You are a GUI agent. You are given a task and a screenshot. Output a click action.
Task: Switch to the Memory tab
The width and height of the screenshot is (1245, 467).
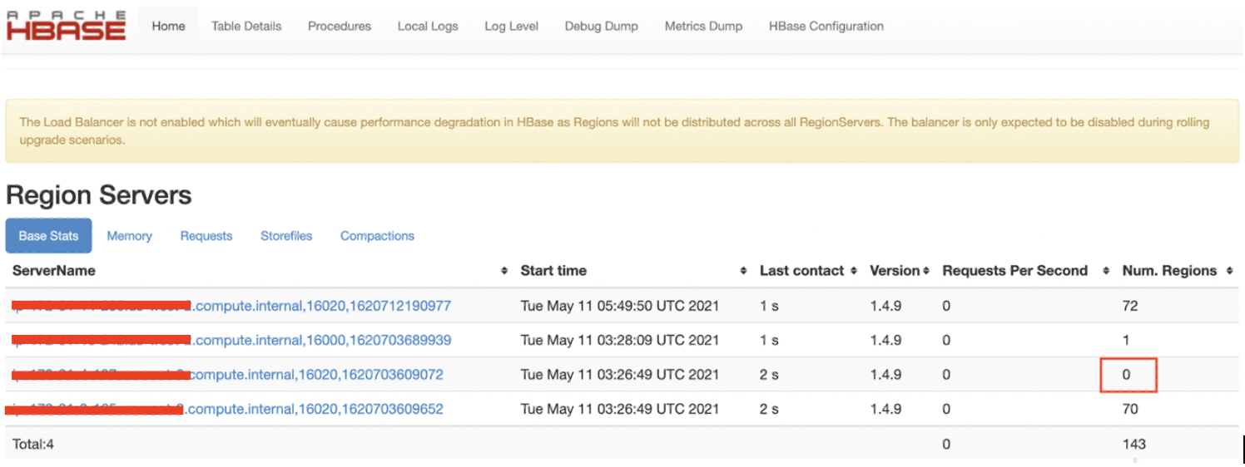click(x=129, y=236)
